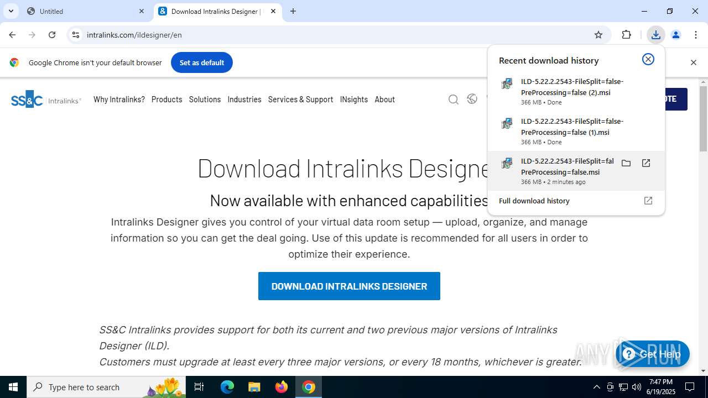Screen dimensions: 708x398
Task: Open Chrome three-dot menu
Action: click(696, 35)
